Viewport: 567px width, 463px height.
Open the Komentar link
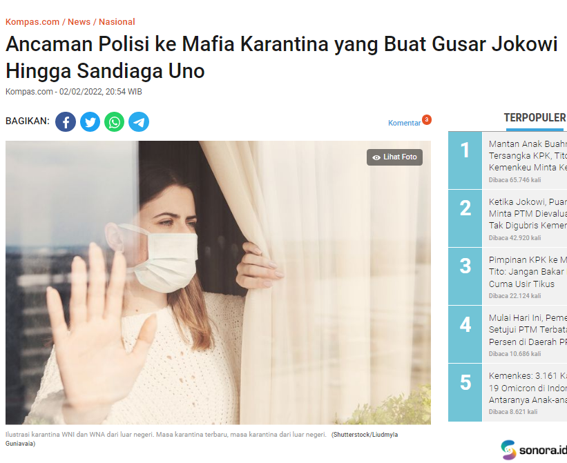pyautogui.click(x=404, y=123)
